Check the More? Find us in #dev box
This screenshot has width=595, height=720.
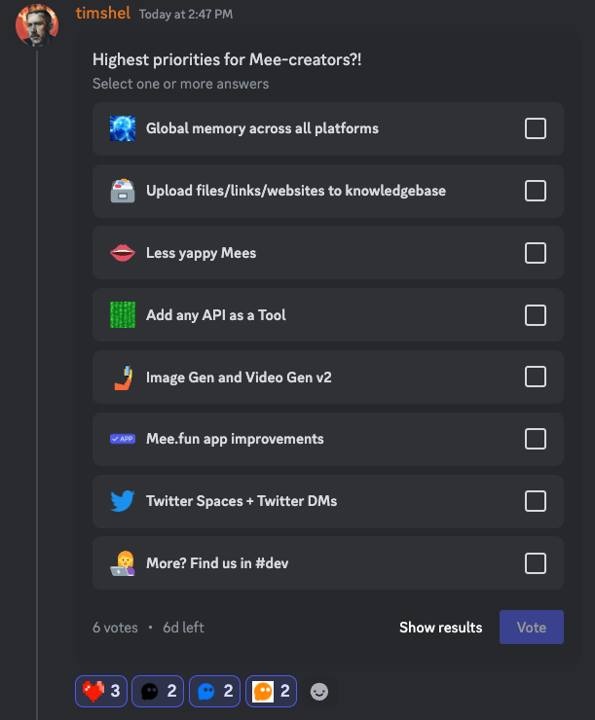click(x=536, y=563)
